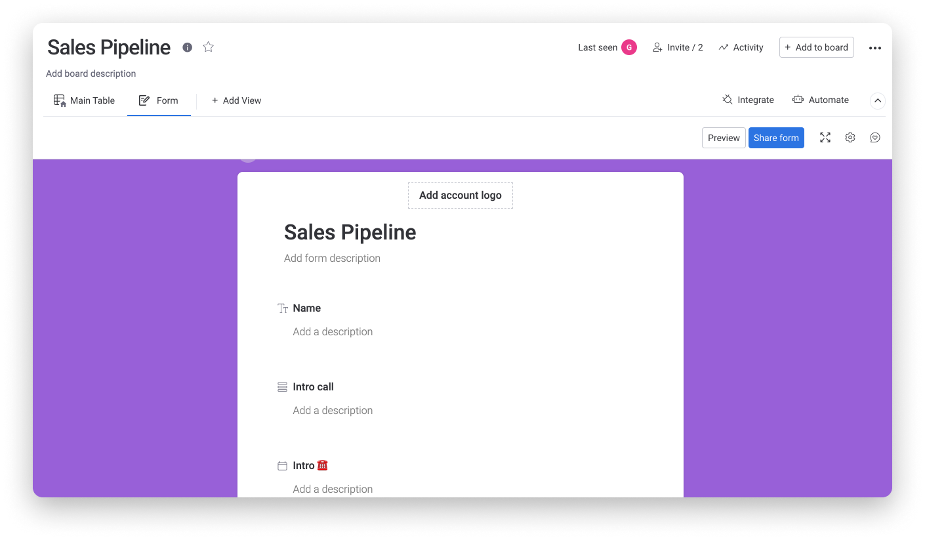Edit the Name question label
The image size is (925, 540).
point(307,308)
